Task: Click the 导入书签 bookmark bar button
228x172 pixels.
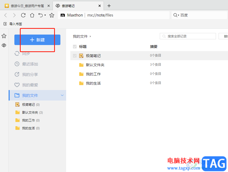Action: pos(13,24)
